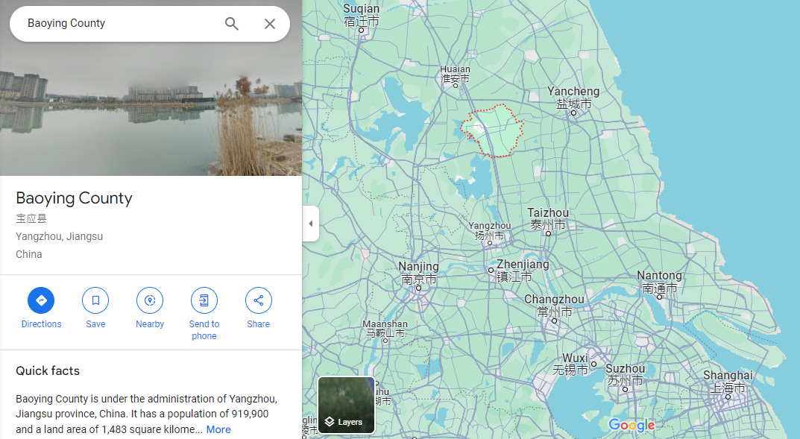This screenshot has width=800, height=439.
Task: Clear the search with the X icon
Action: [x=270, y=23]
